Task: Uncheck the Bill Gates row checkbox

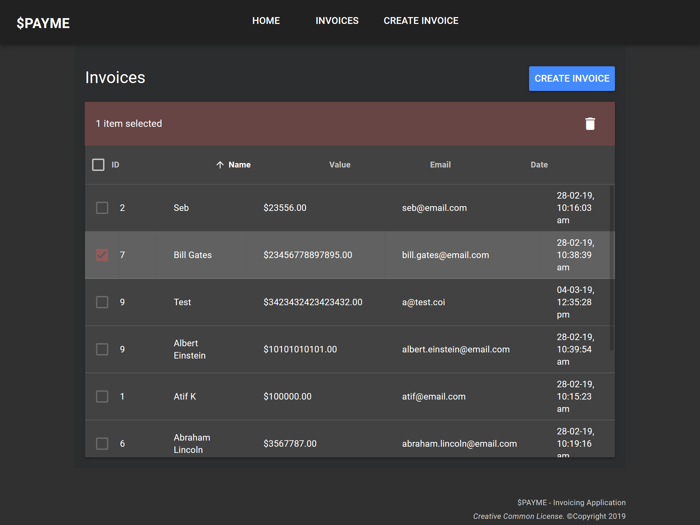Action: (102, 255)
